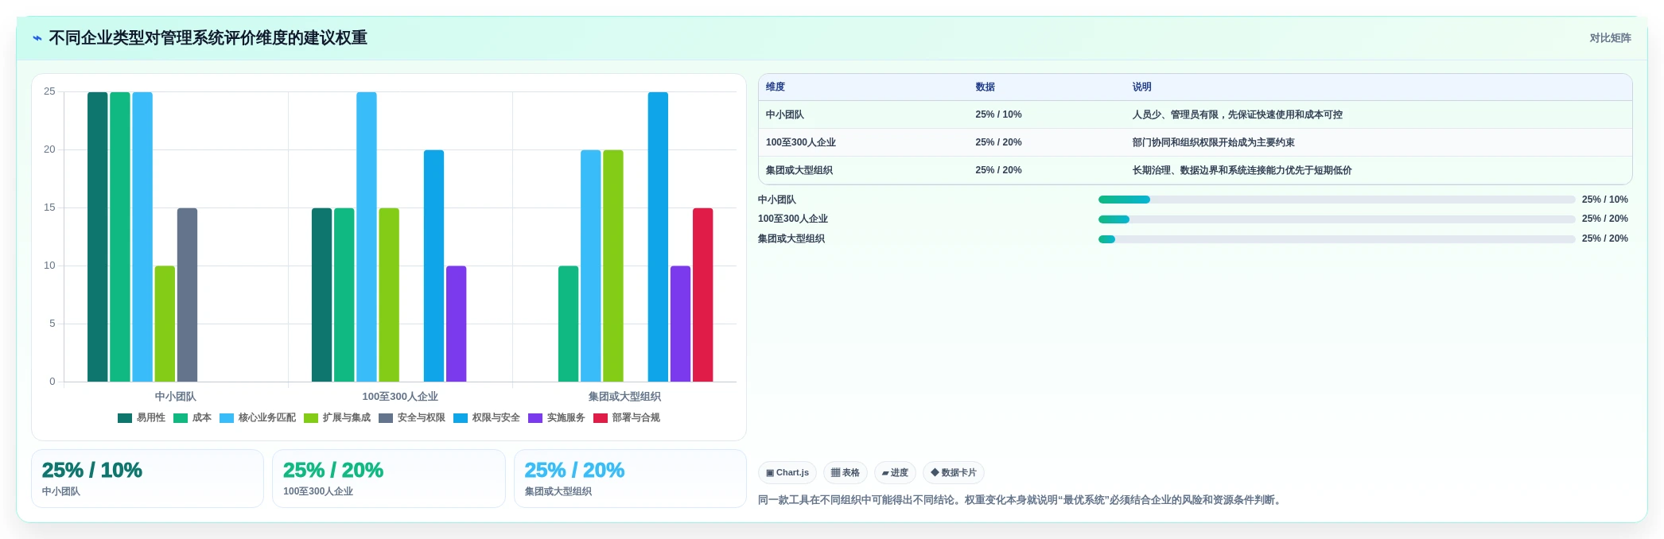The image size is (1664, 539).
Task: Click the red 部署与合规 bar in 集团或大型组织
Action: (702, 295)
